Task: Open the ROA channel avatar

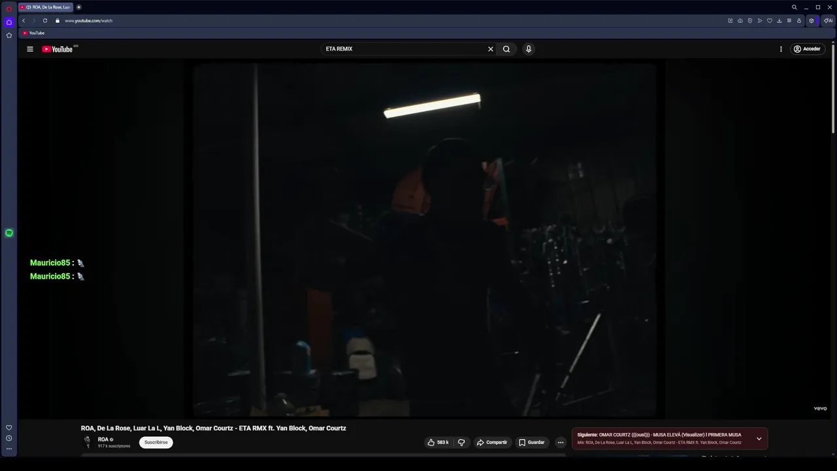Action: click(87, 442)
